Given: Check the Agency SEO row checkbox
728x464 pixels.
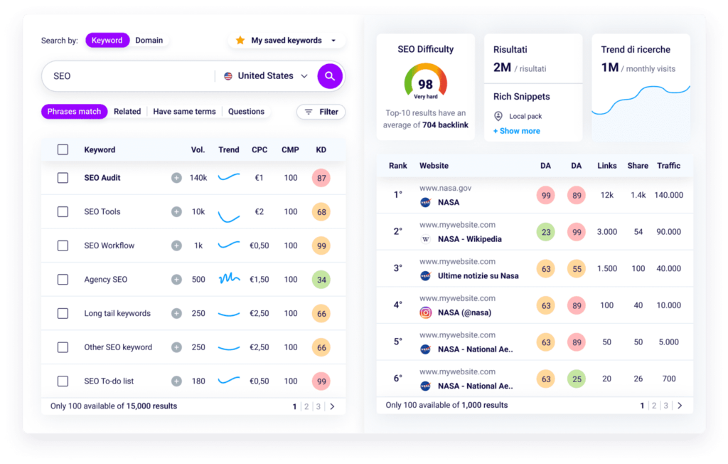Looking at the screenshot, I should click(x=63, y=280).
